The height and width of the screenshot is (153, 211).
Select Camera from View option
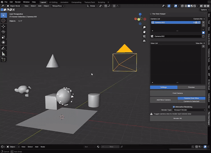point(191,98)
